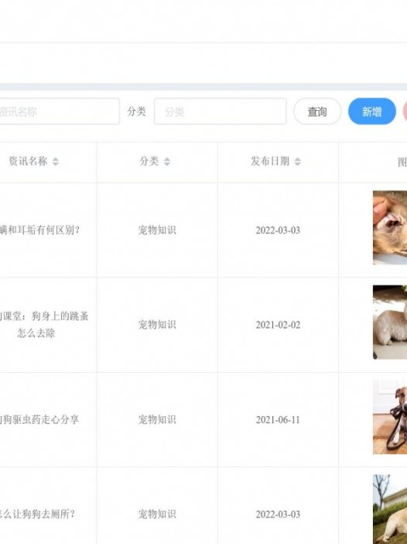This screenshot has width=407, height=544.
Task: Select the date 2021-06-11
Action: [x=278, y=420]
